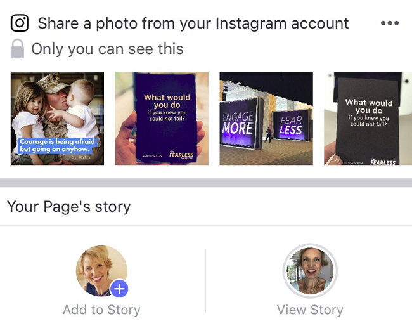Select the blue Fearless card photo
The height and width of the screenshot is (333, 412).
point(162,119)
